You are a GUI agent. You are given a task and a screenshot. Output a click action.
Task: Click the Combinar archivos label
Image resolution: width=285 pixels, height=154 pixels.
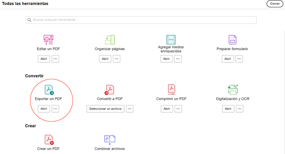coord(109,149)
